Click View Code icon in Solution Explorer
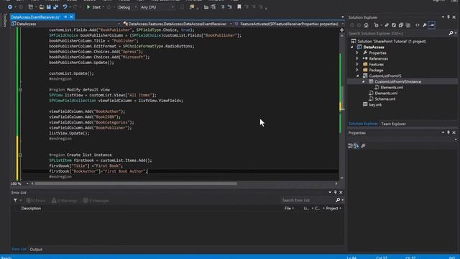The height and width of the screenshot is (259, 460). tap(417, 25)
